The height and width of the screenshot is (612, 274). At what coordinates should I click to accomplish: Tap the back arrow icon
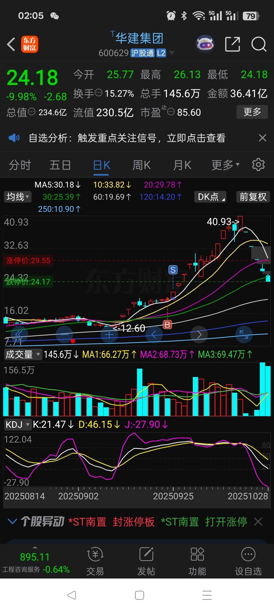[11, 44]
